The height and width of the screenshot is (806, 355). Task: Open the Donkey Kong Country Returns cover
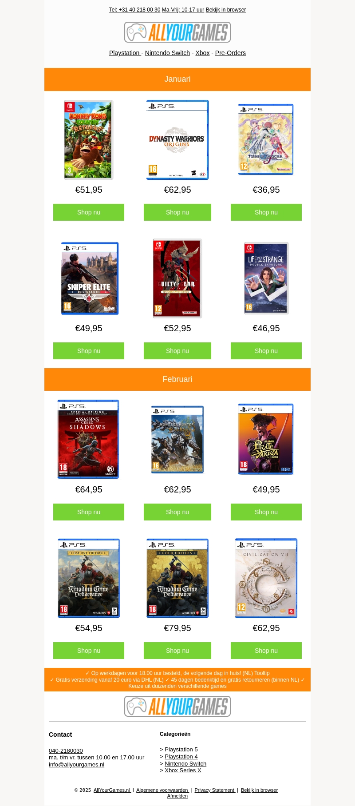(x=89, y=140)
